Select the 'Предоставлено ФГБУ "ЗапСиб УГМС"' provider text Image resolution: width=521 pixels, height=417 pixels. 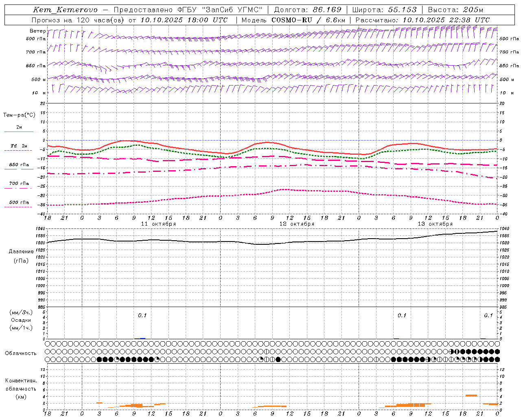tap(188, 10)
